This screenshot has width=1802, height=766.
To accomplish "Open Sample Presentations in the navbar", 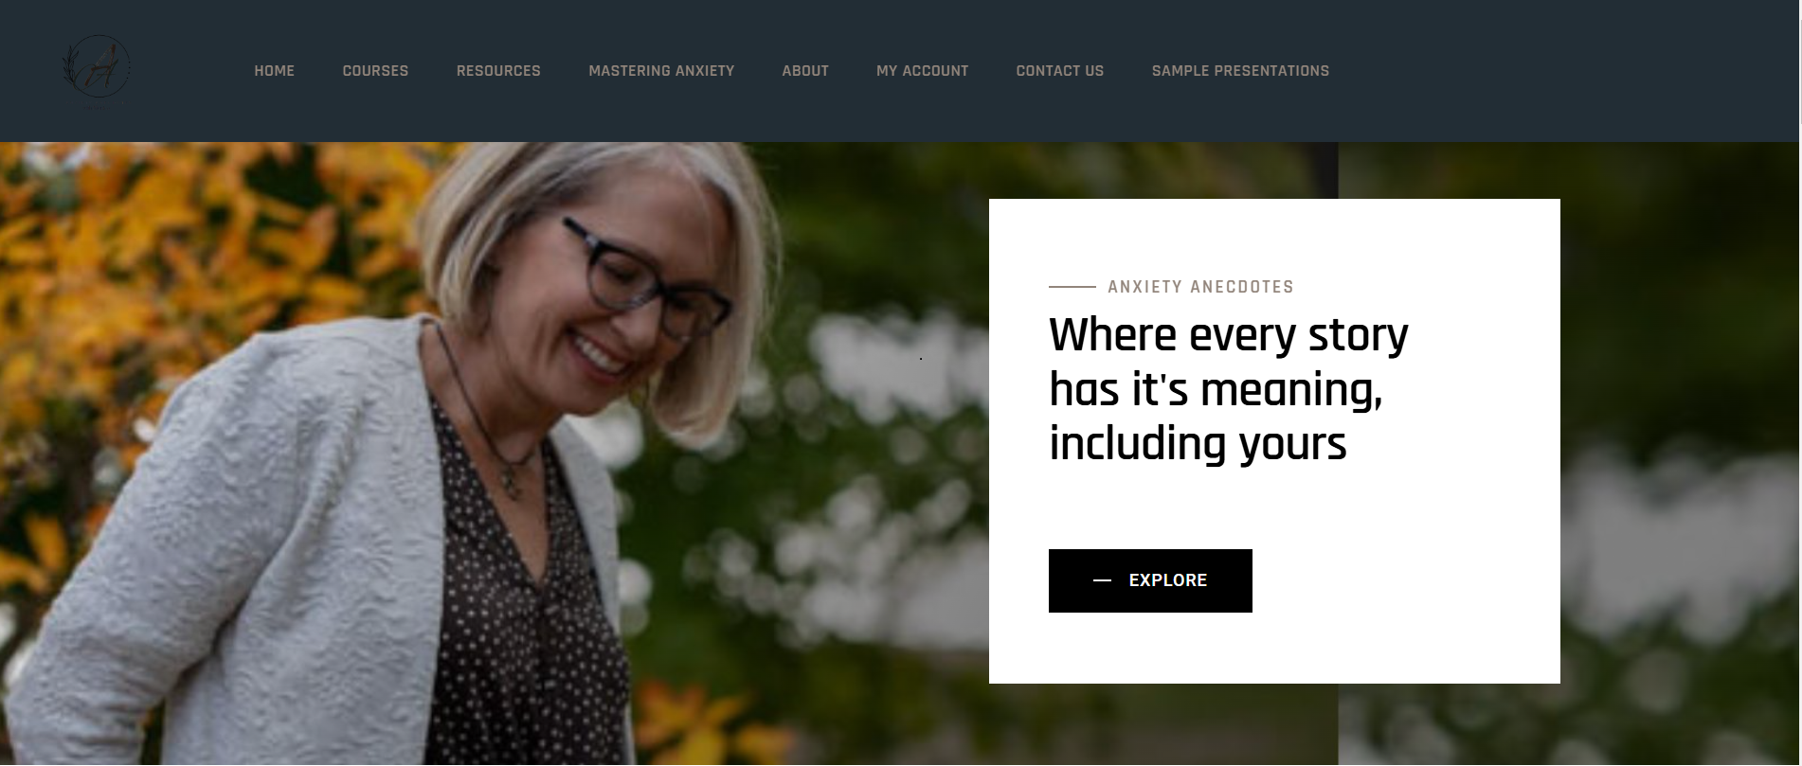I will [1240, 71].
